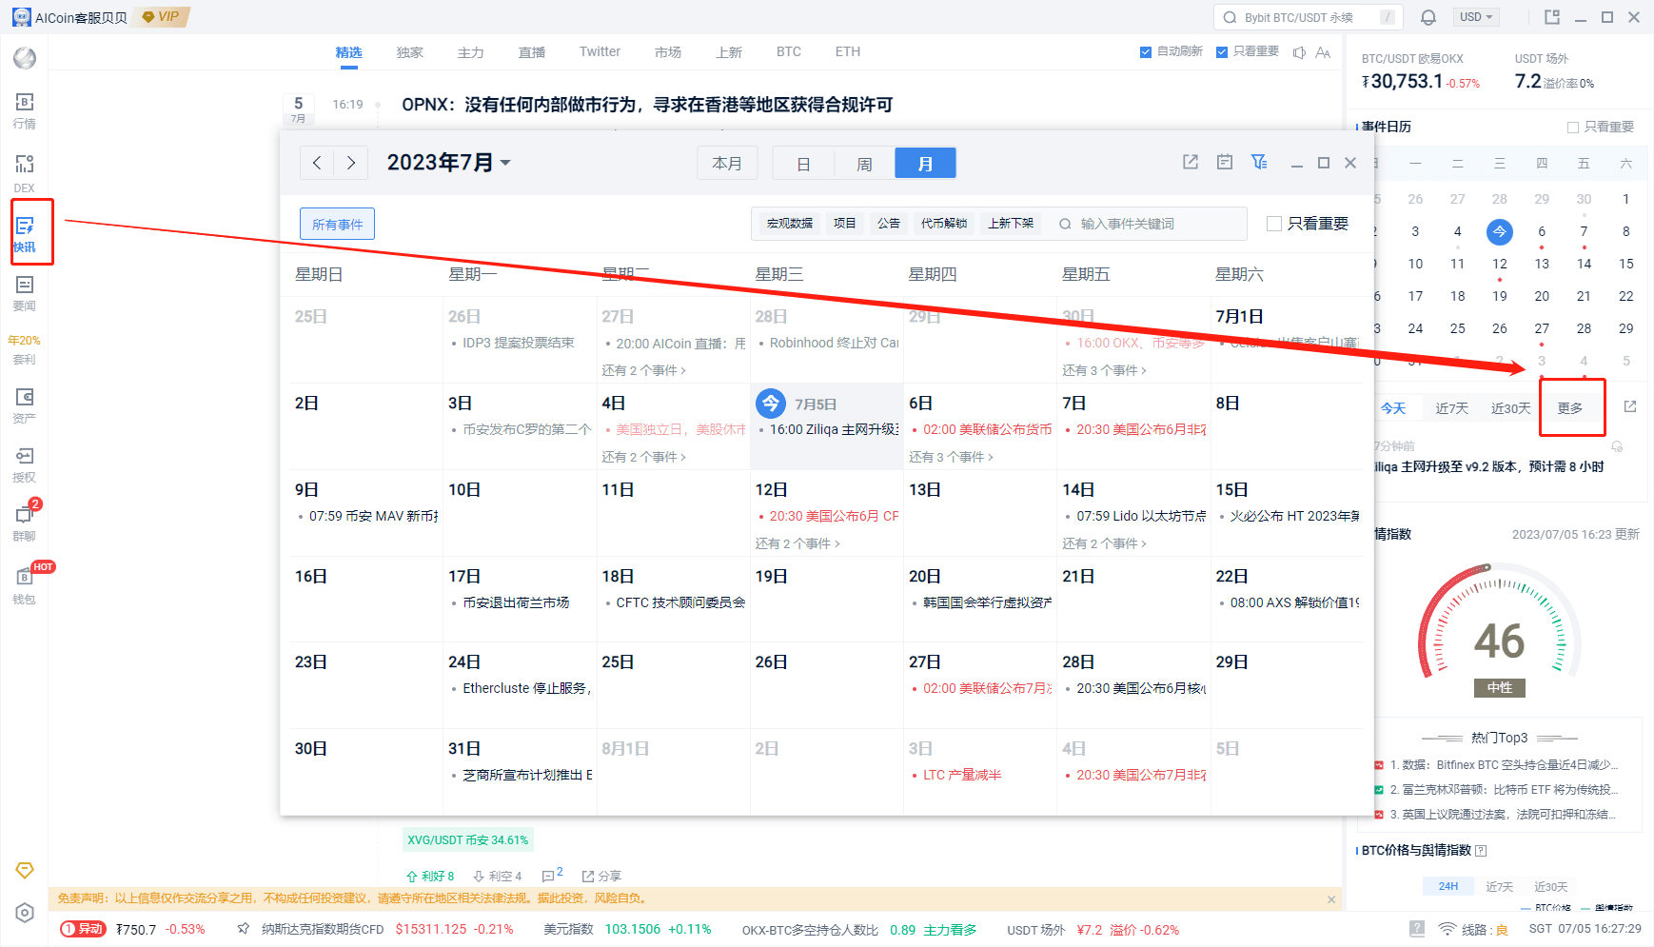Click 利好 8 bullish vote button
1654x947 pixels.
pyautogui.click(x=430, y=876)
